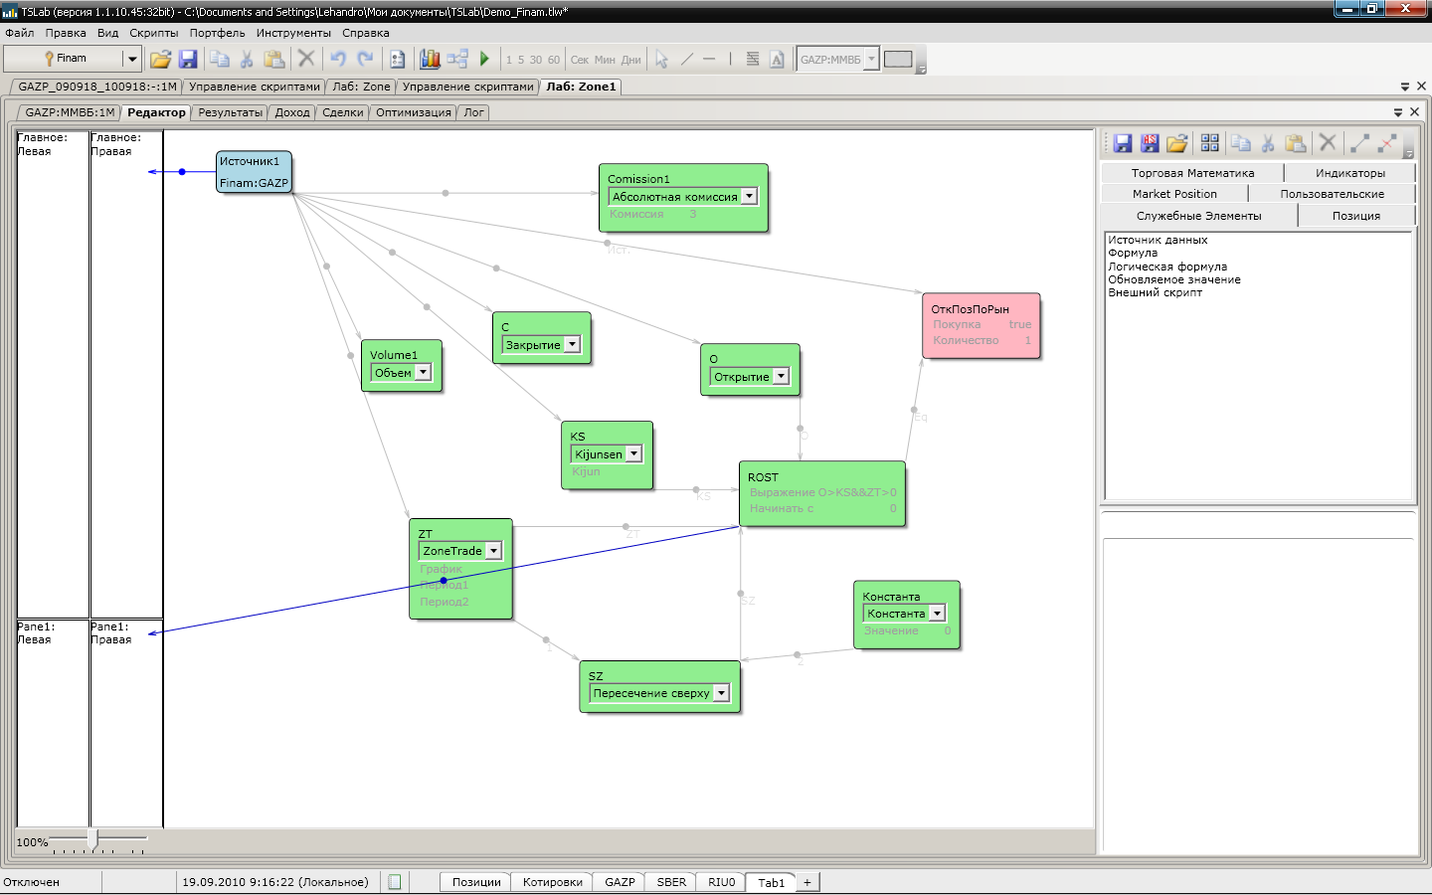
Task: Click the green Run script play icon
Action: (484, 59)
